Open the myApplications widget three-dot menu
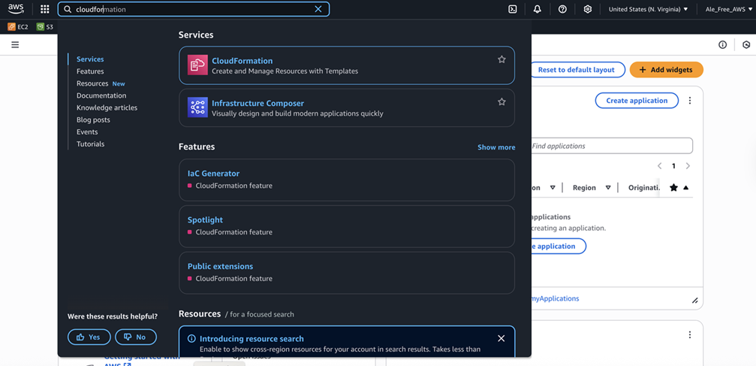 click(690, 101)
